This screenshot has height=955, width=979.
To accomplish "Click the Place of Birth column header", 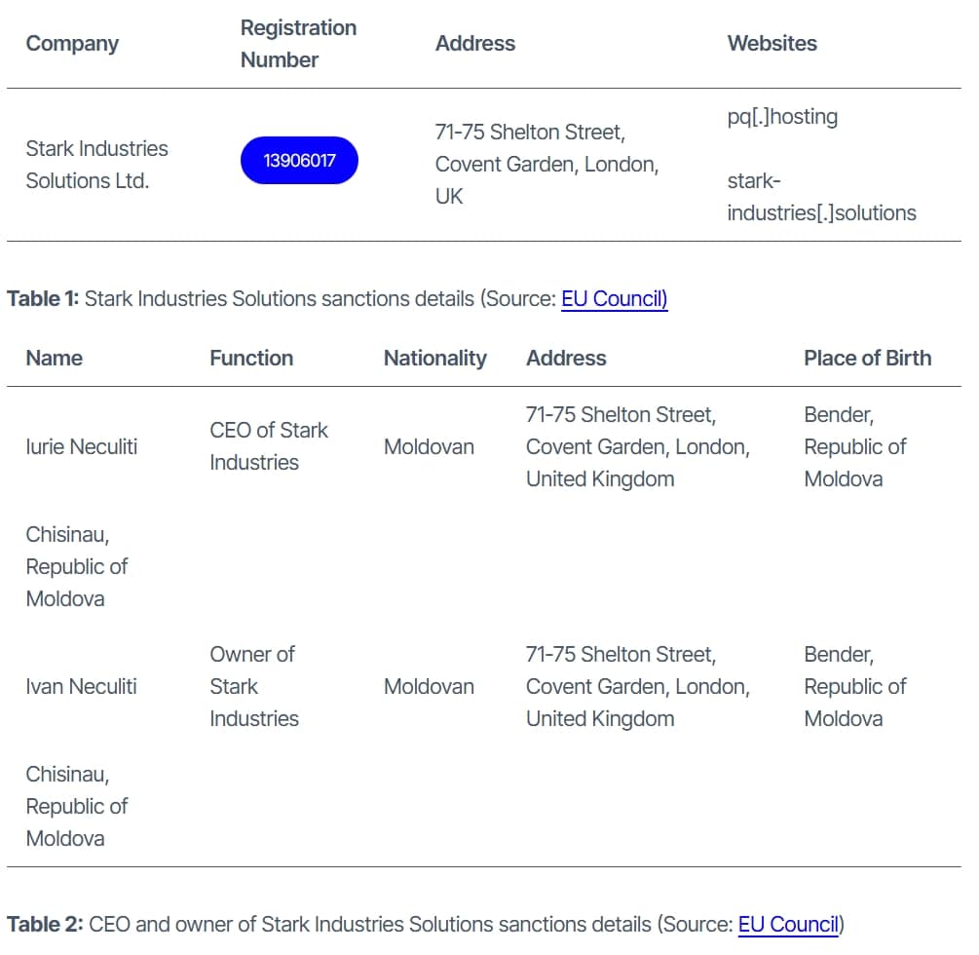I will pyautogui.click(x=867, y=358).
